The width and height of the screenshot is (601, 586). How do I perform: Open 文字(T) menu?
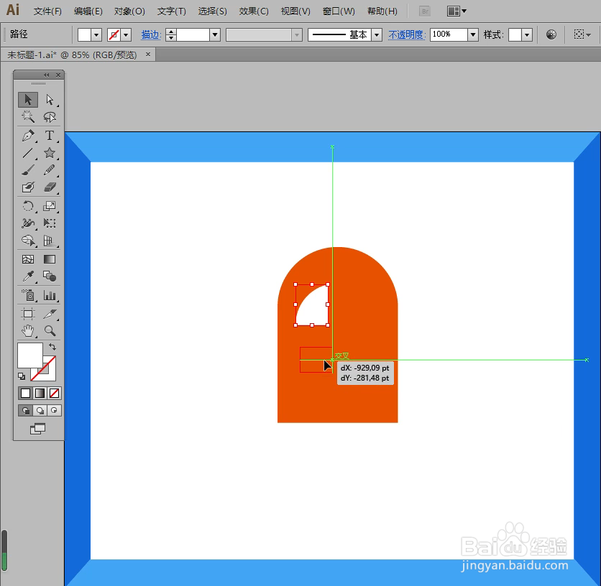pos(171,11)
